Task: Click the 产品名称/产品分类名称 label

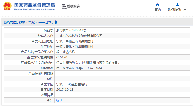Action: tap(37, 52)
